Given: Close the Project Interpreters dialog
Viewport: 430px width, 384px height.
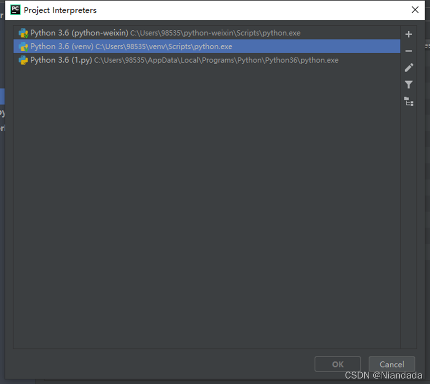Looking at the screenshot, I should pos(415,10).
